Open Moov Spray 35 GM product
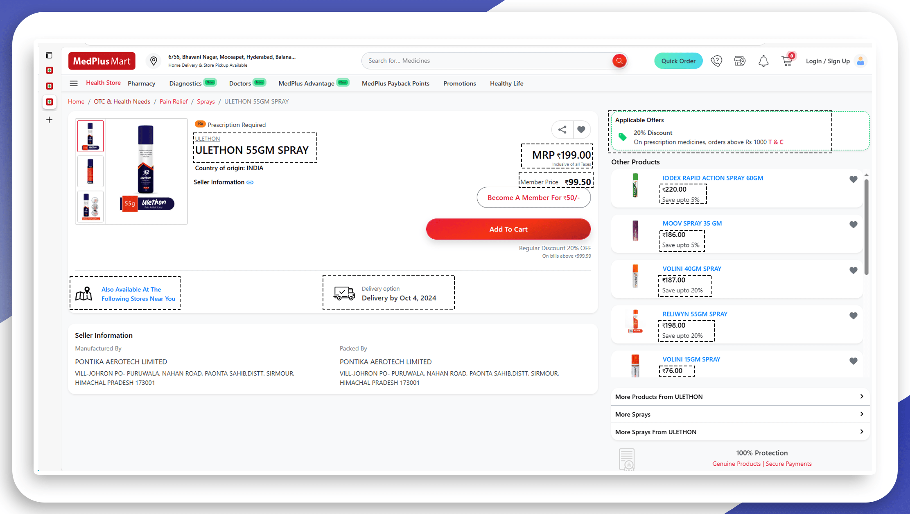The image size is (910, 514). 692,223
